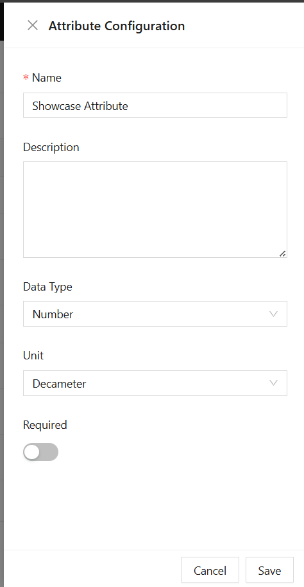
Task: Click the Description label
Action: (51, 147)
